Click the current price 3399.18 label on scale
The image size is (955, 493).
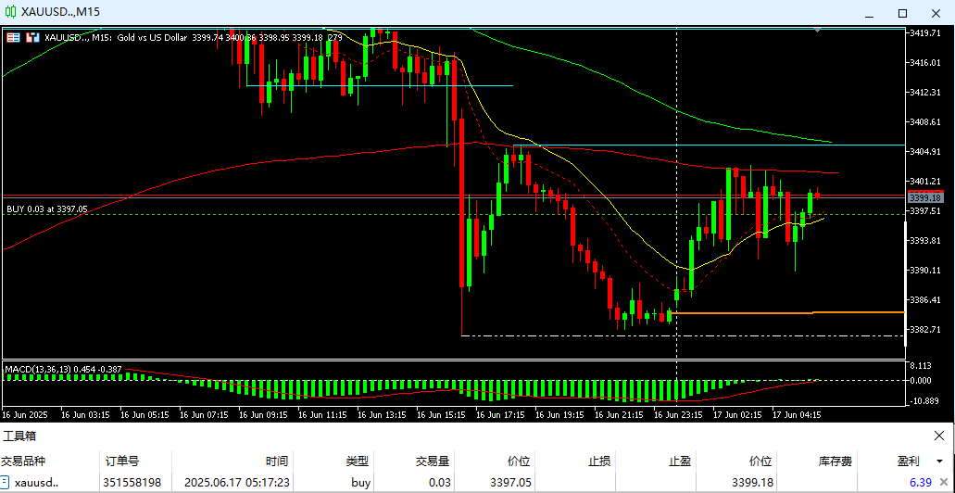pos(924,197)
